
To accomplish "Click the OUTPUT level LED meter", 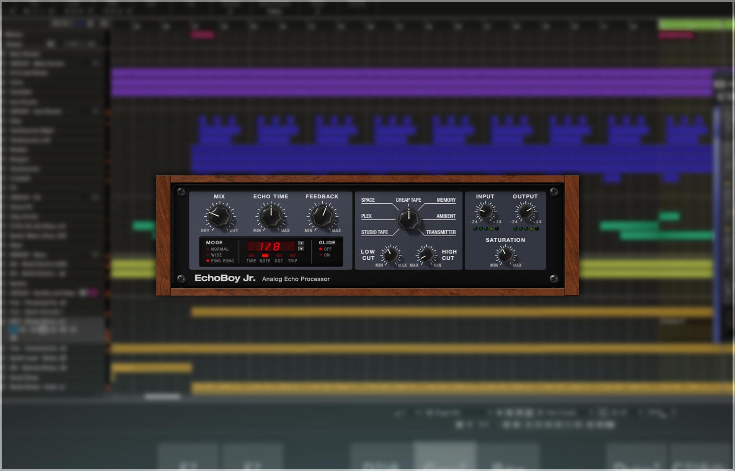I will pyautogui.click(x=526, y=229).
